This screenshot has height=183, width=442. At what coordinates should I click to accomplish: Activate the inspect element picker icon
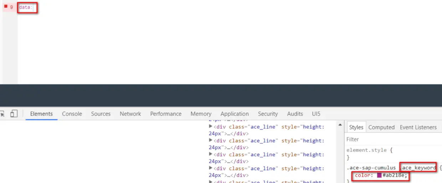pos(2,114)
